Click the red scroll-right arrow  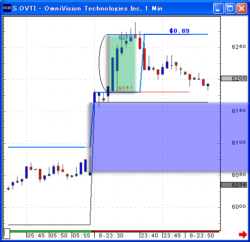point(243,234)
